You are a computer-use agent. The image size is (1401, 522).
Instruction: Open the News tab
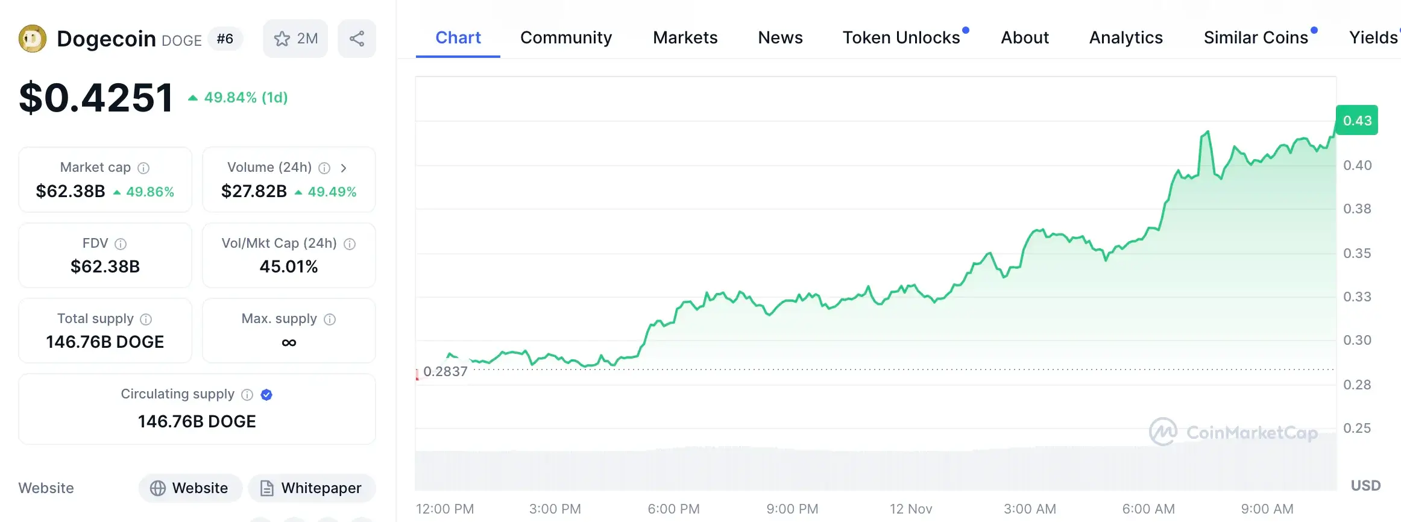pyautogui.click(x=780, y=37)
